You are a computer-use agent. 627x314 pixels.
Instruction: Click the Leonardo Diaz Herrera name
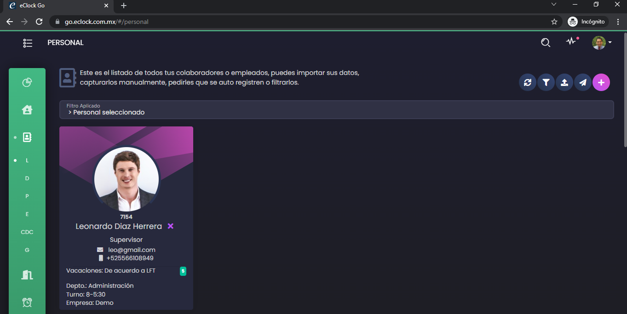pos(119,226)
